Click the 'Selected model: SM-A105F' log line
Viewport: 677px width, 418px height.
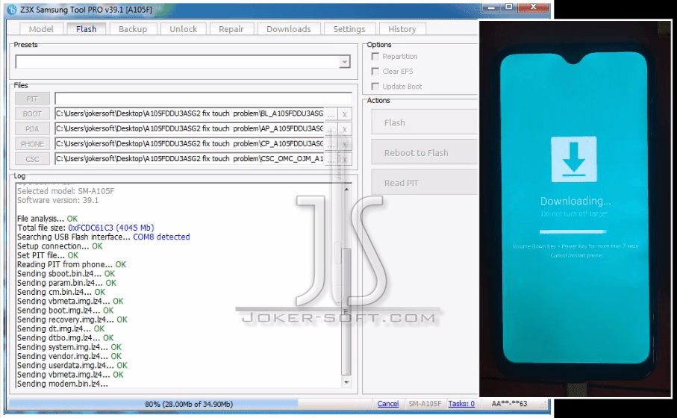pyautogui.click(x=66, y=191)
